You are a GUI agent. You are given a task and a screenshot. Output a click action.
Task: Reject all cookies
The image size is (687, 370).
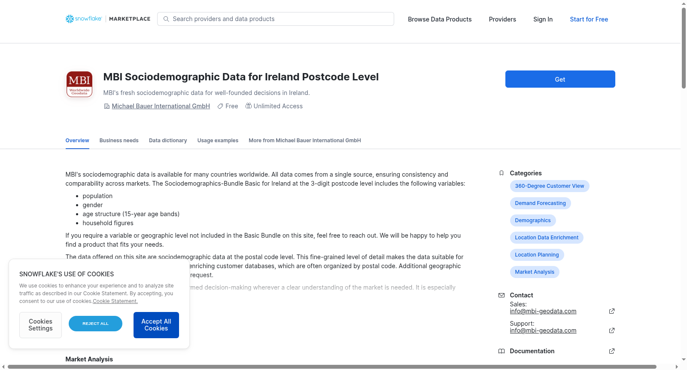tap(95, 324)
